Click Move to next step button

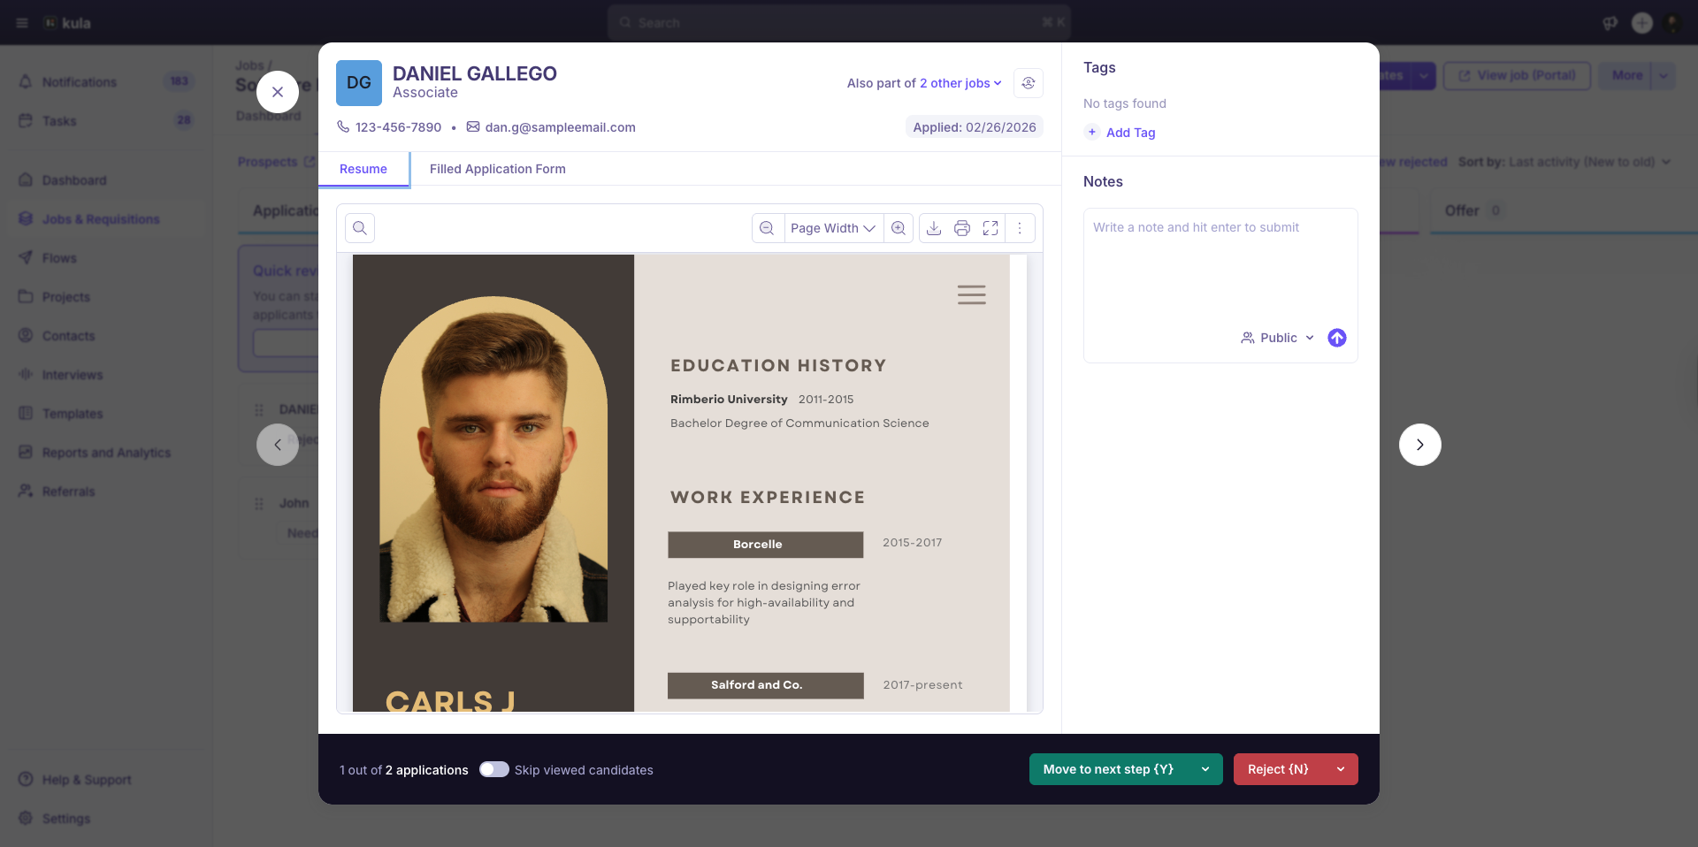tap(1109, 769)
